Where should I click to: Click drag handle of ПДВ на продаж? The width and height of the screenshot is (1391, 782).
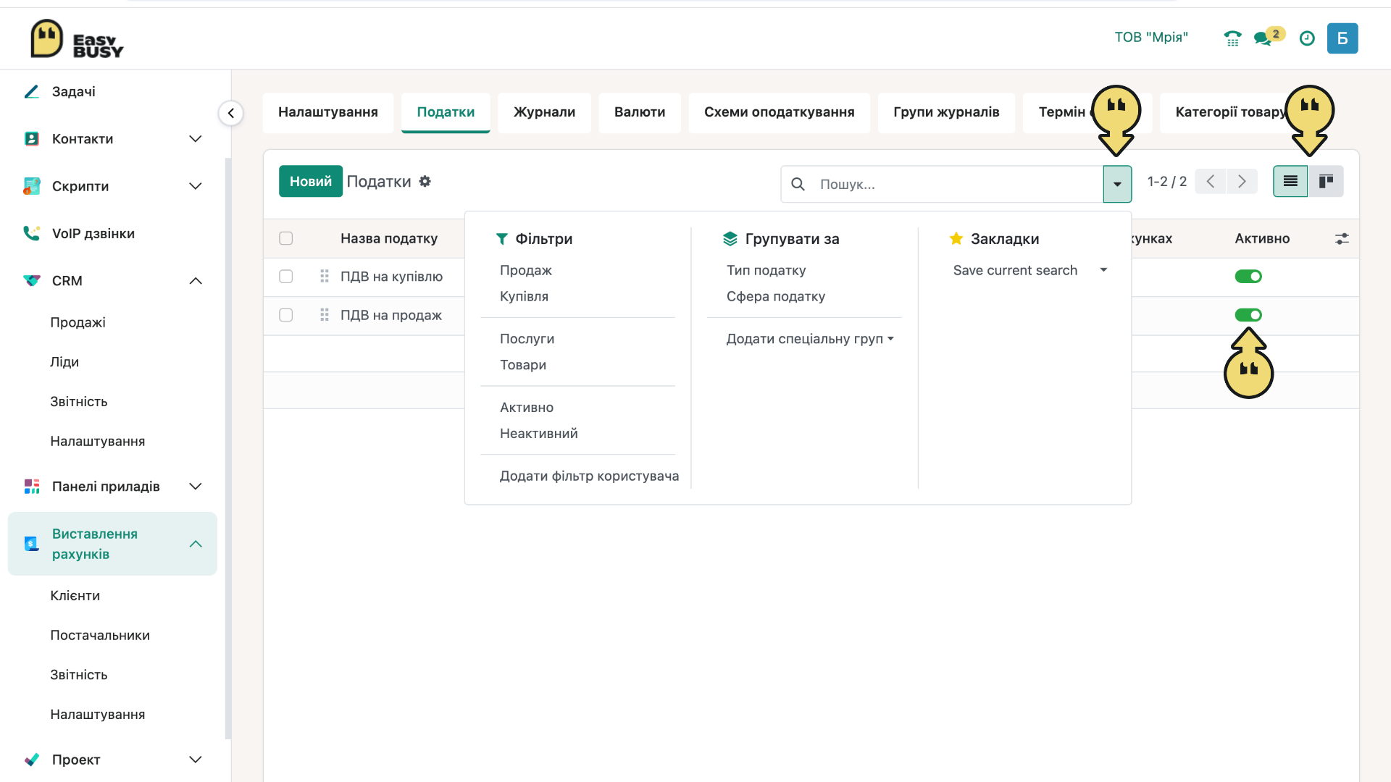pyautogui.click(x=325, y=315)
